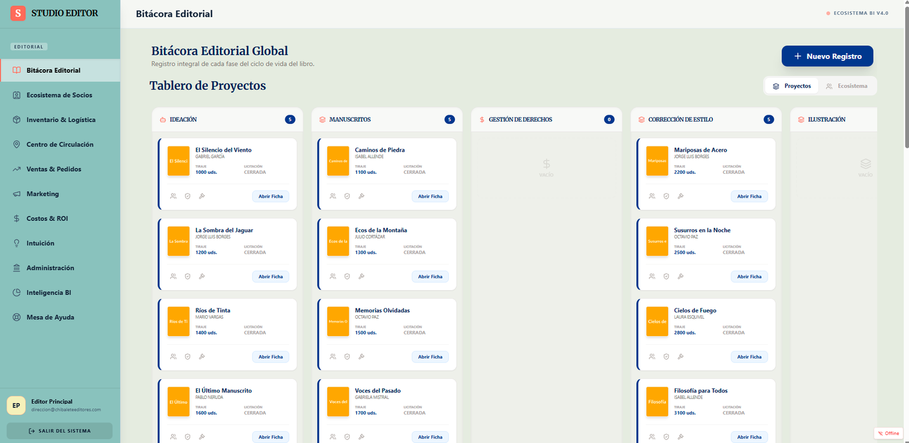Select the Proyectos view tab
The image size is (909, 443).
(x=791, y=86)
